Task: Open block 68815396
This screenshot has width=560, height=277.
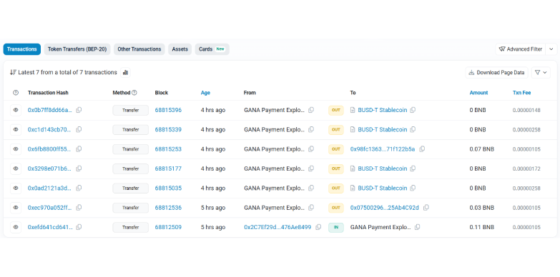Action: (168, 110)
